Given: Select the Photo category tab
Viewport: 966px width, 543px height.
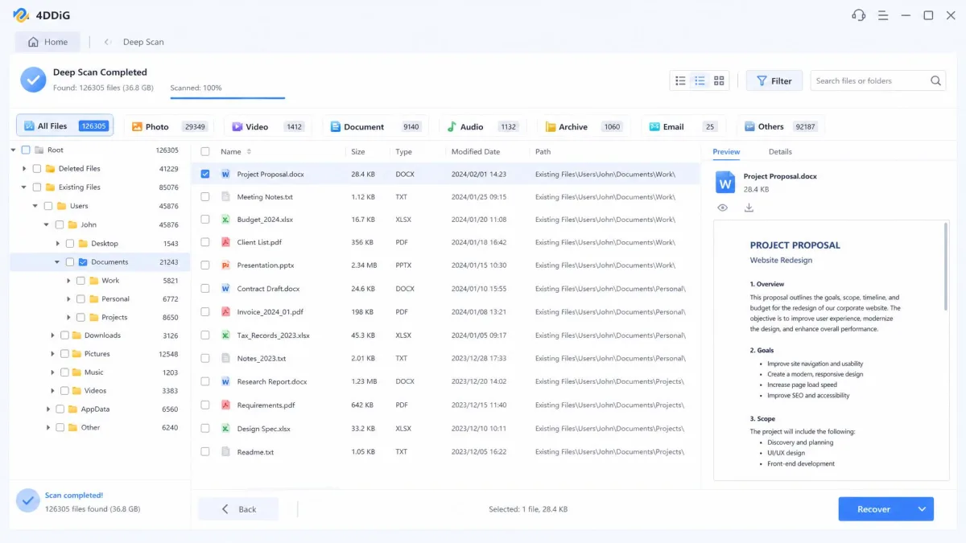Looking at the screenshot, I should tap(169, 126).
